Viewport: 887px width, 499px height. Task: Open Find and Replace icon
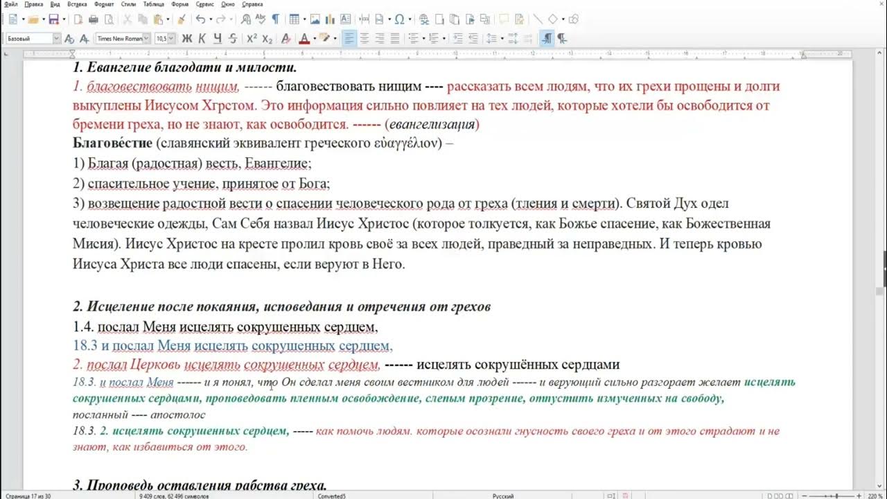click(x=246, y=19)
